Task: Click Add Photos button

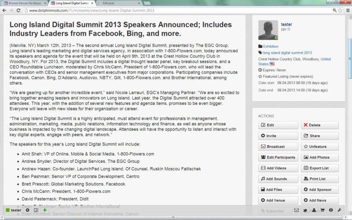Action: 320,158
